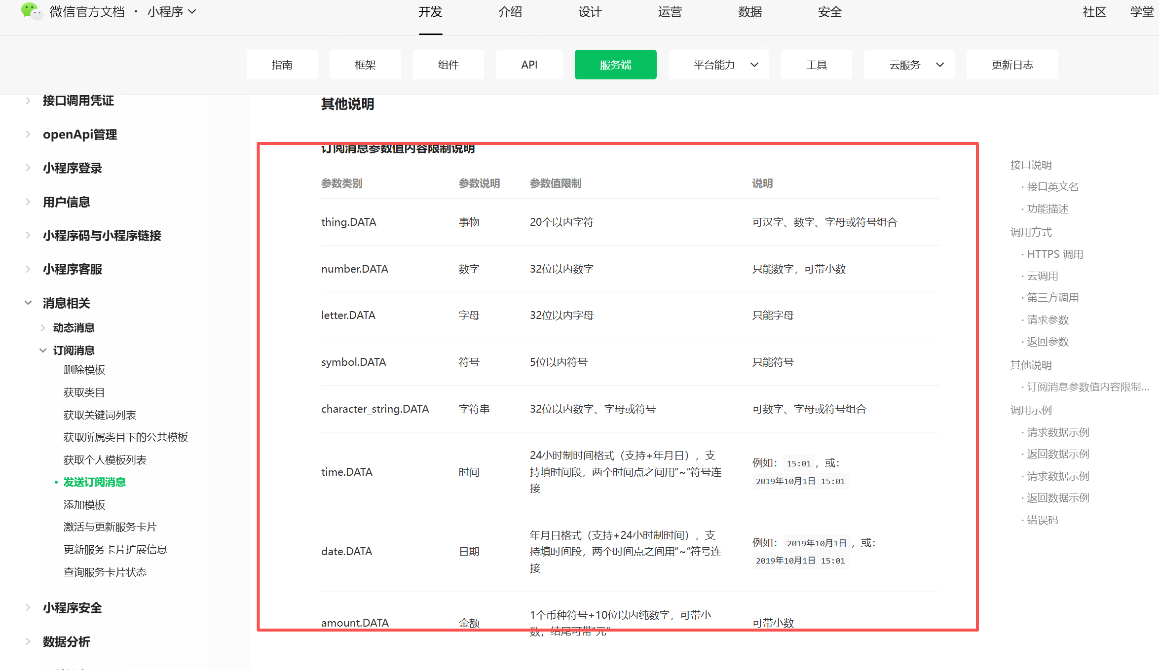Open the 更新日志 button
Image resolution: width=1159 pixels, height=670 pixels.
click(1012, 65)
